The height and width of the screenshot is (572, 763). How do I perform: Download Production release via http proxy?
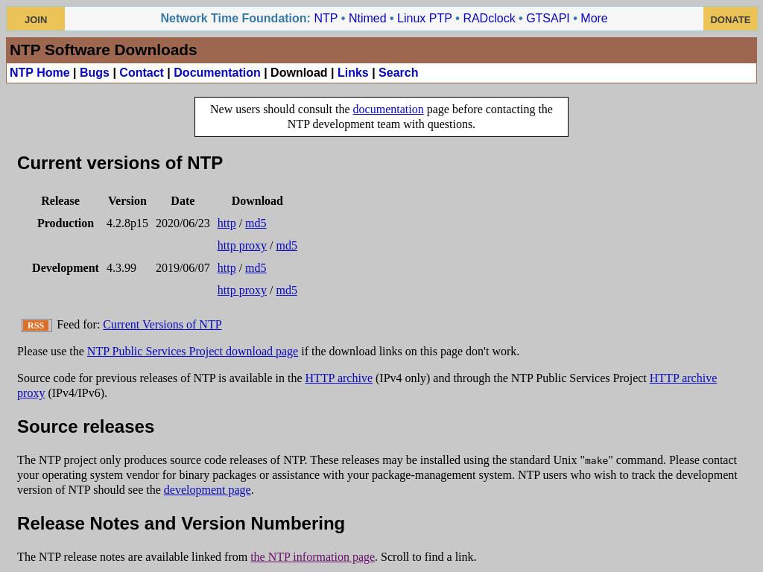[242, 246]
